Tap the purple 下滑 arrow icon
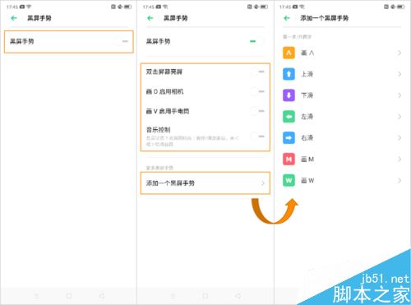This screenshot has height=305, width=411. [289, 95]
